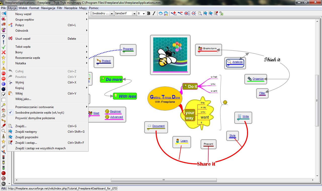Choose Przywróć domyślne położenie entry
Viewport: 322px width, 191px height.
(x=48, y=118)
